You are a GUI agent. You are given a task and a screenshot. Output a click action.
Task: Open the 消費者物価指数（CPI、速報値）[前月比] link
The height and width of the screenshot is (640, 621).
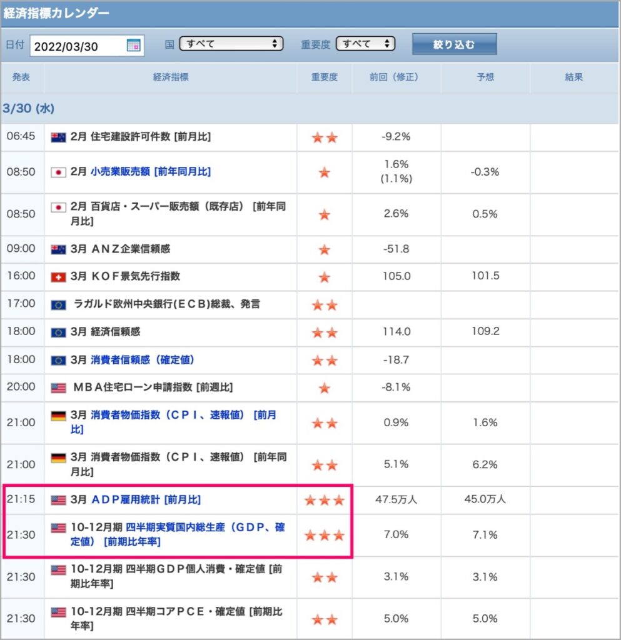pyautogui.click(x=173, y=422)
